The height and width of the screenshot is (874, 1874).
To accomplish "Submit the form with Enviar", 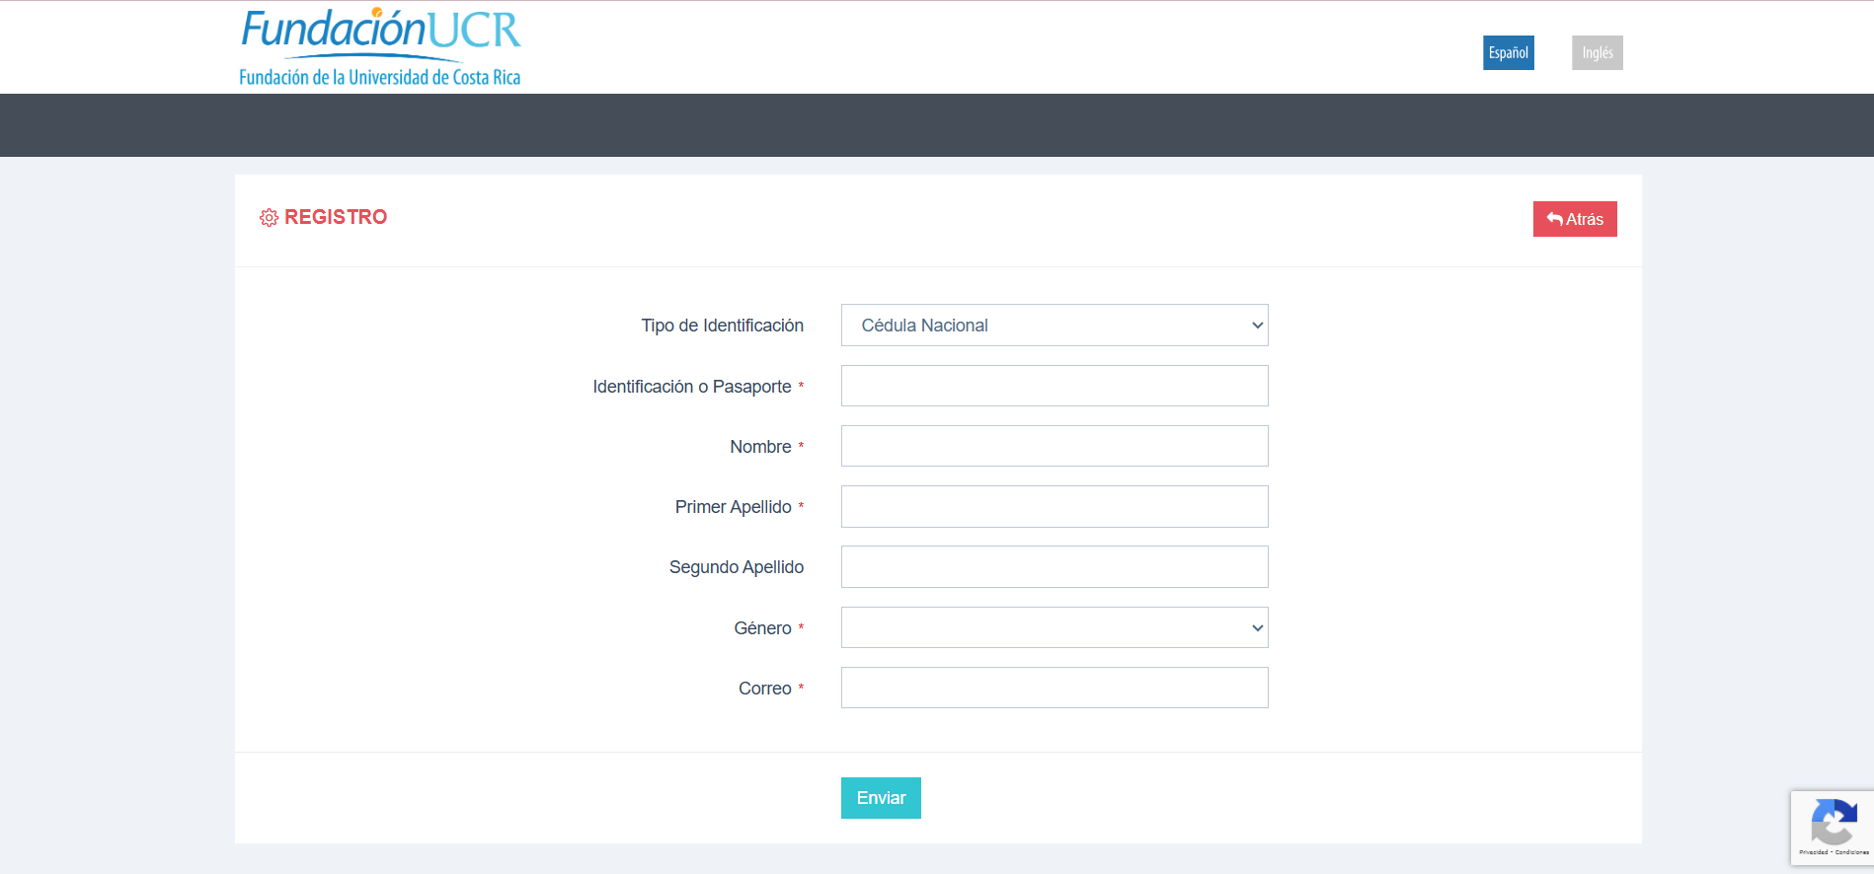I will coord(881,798).
